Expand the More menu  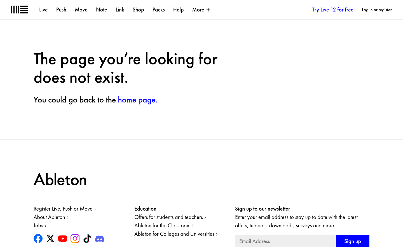point(201,10)
